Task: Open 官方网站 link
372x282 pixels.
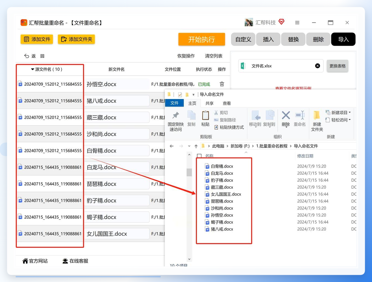Action: pos(35,261)
